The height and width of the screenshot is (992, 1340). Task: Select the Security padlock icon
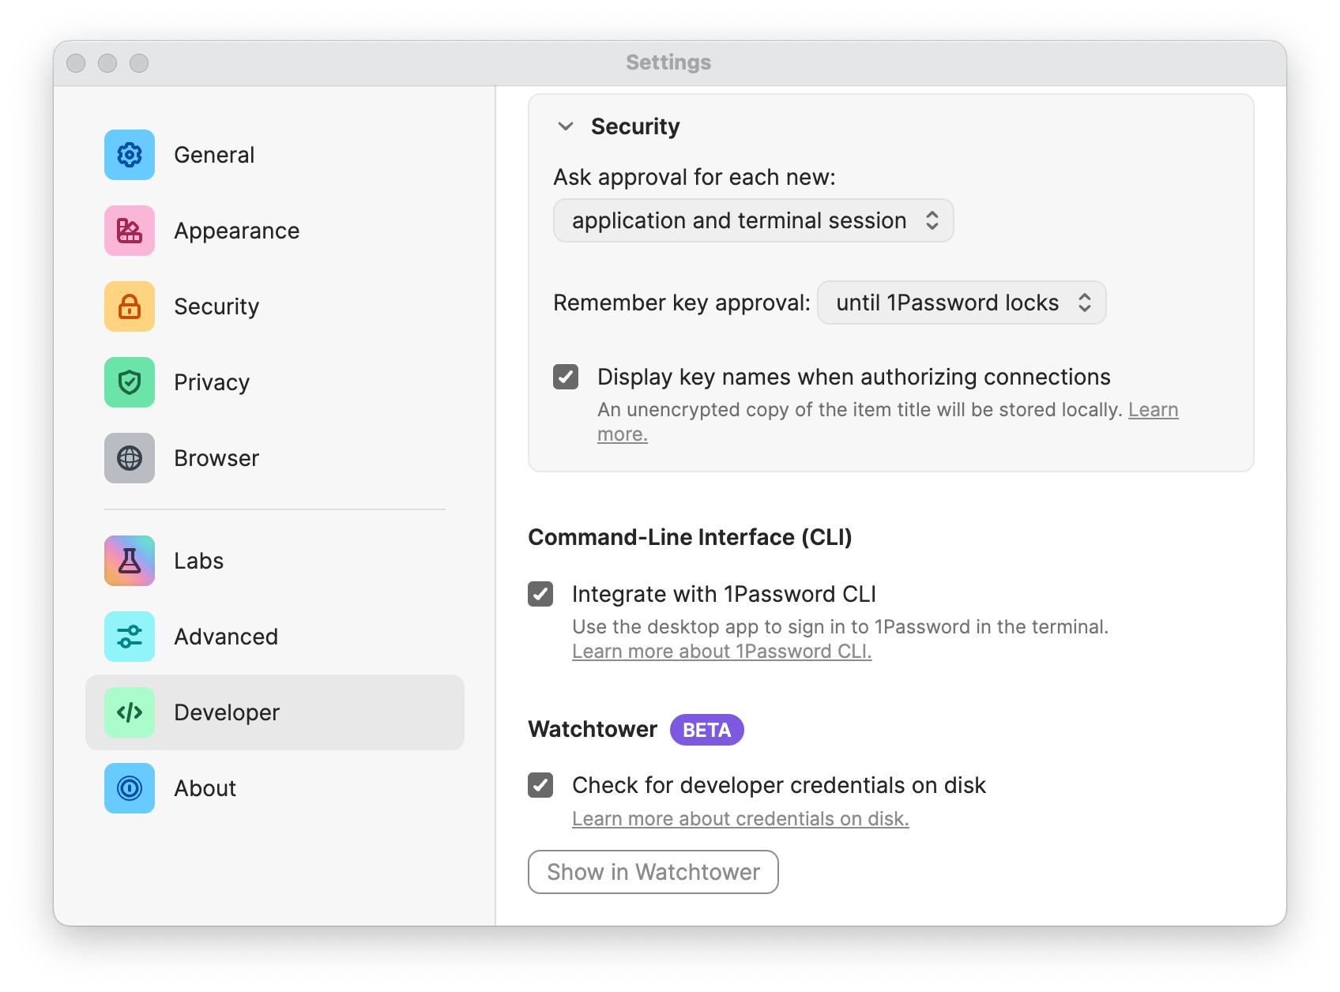129,306
